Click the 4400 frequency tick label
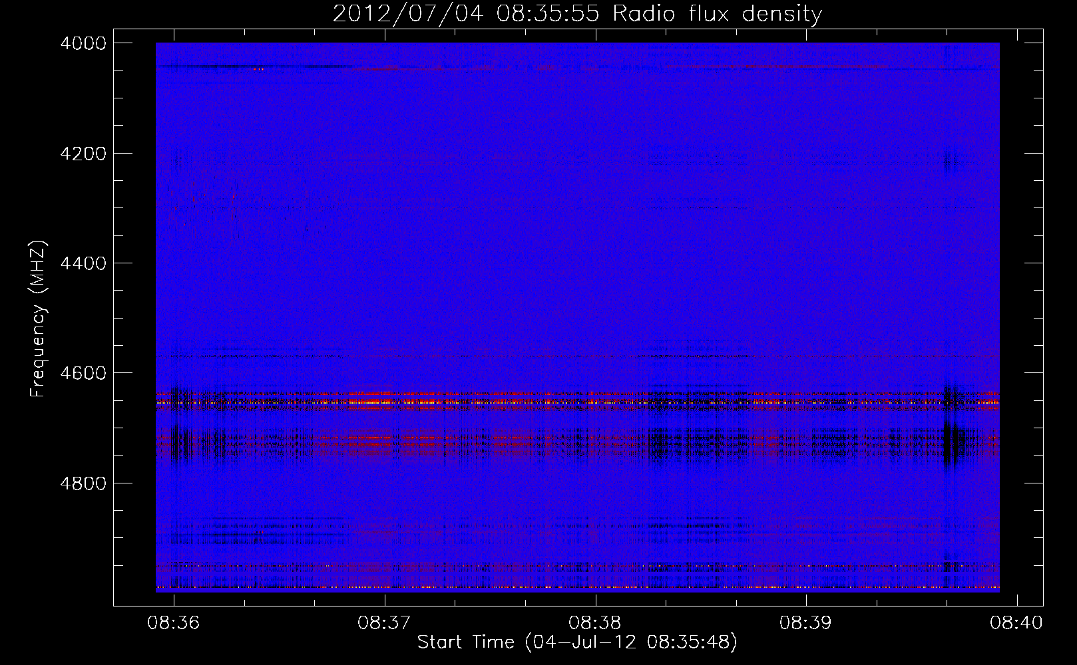This screenshot has width=1077, height=665. tap(83, 263)
